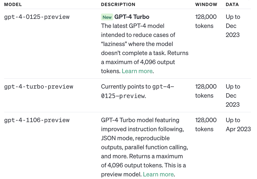Viewport: 257px width, 179px height.
Task: Click the Up to Apr 2023 cell
Action: click(x=238, y=124)
